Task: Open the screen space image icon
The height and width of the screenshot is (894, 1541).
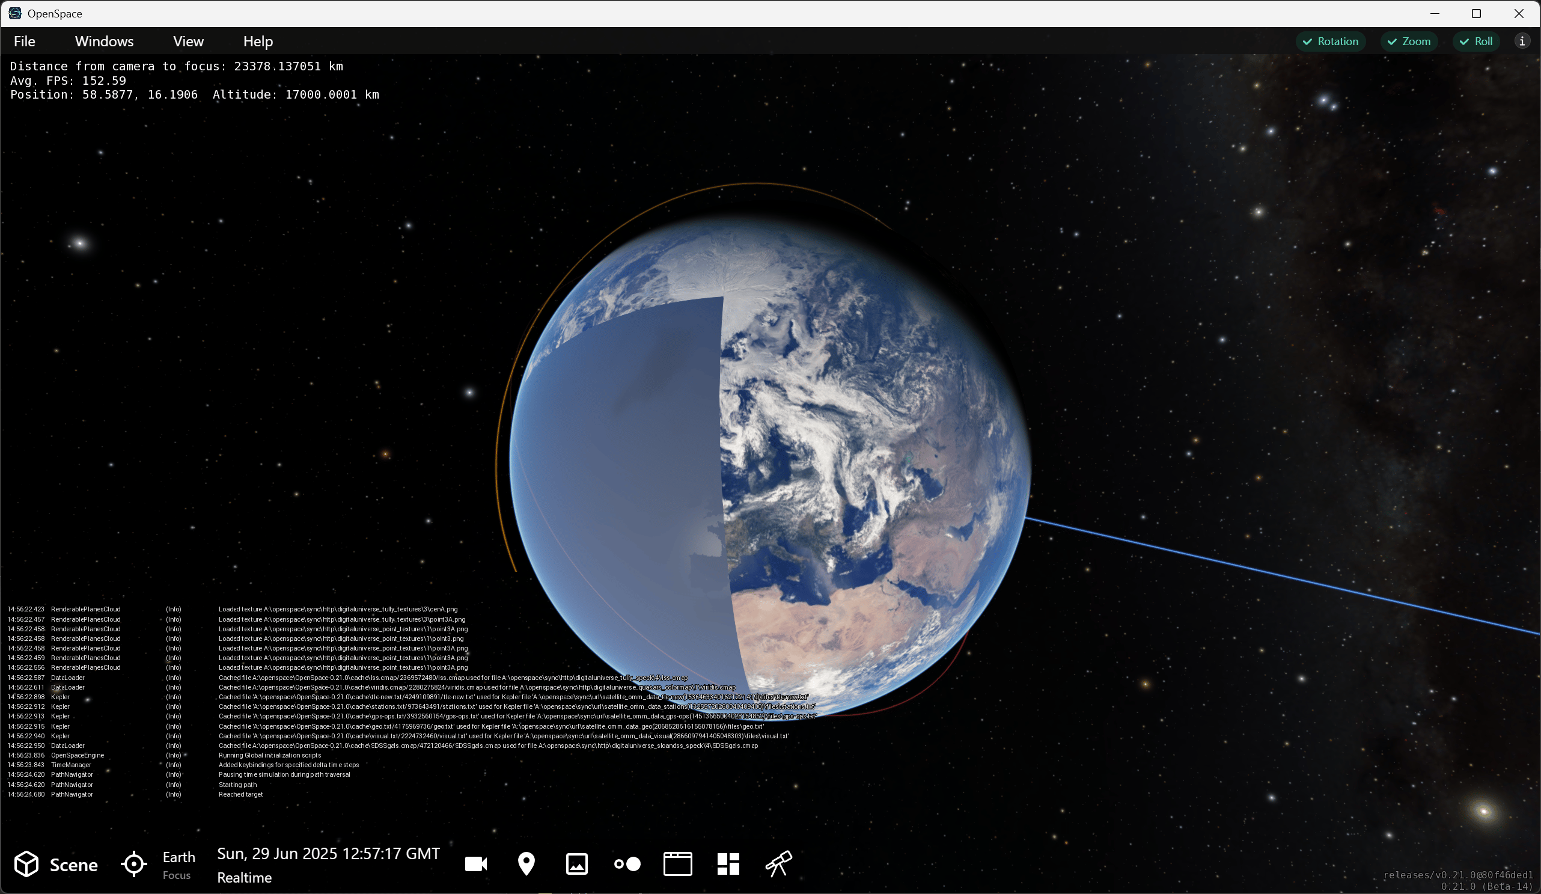Action: coord(576,864)
